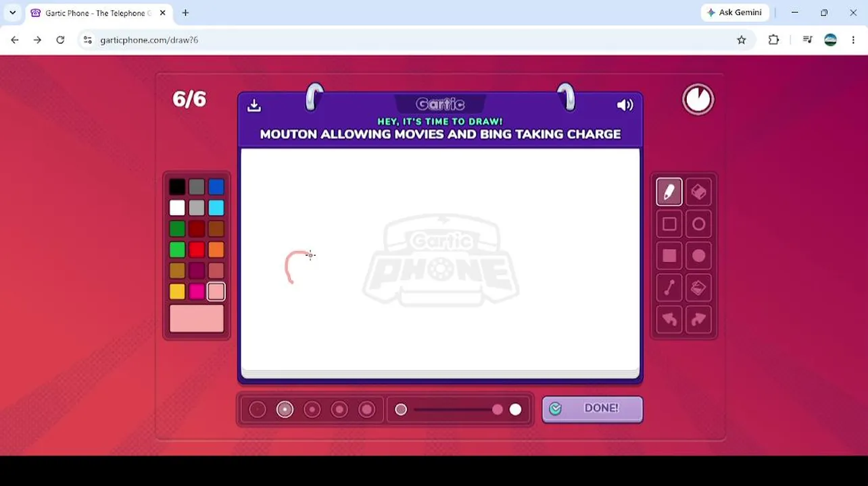Image resolution: width=868 pixels, height=486 pixels.
Task: Choose the fourth brush size
Action: click(339, 409)
